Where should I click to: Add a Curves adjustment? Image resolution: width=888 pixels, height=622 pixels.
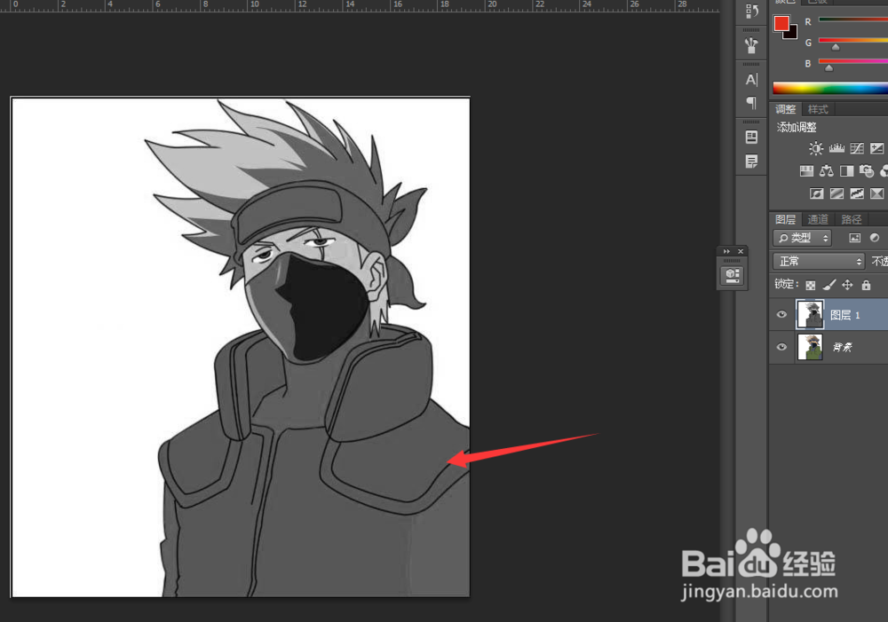click(857, 148)
